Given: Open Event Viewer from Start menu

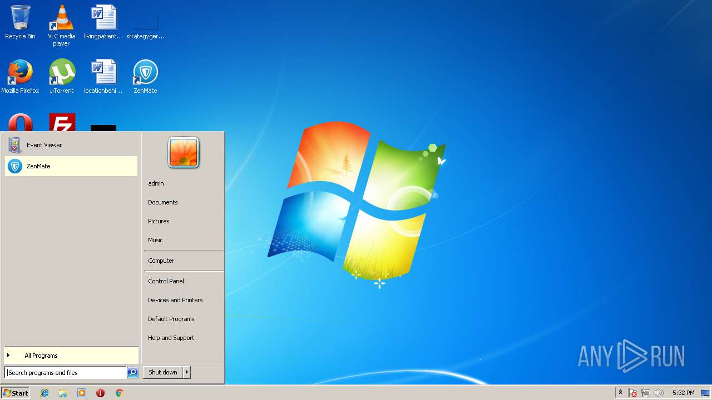Looking at the screenshot, I should (x=71, y=145).
